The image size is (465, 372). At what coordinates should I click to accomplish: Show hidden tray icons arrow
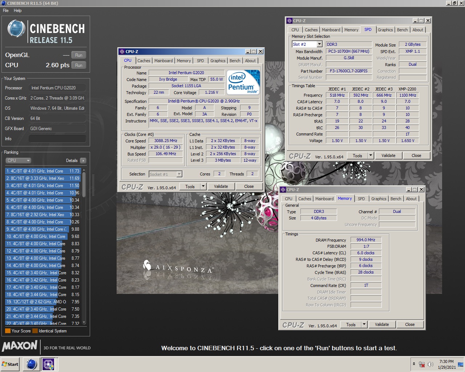[414, 364]
